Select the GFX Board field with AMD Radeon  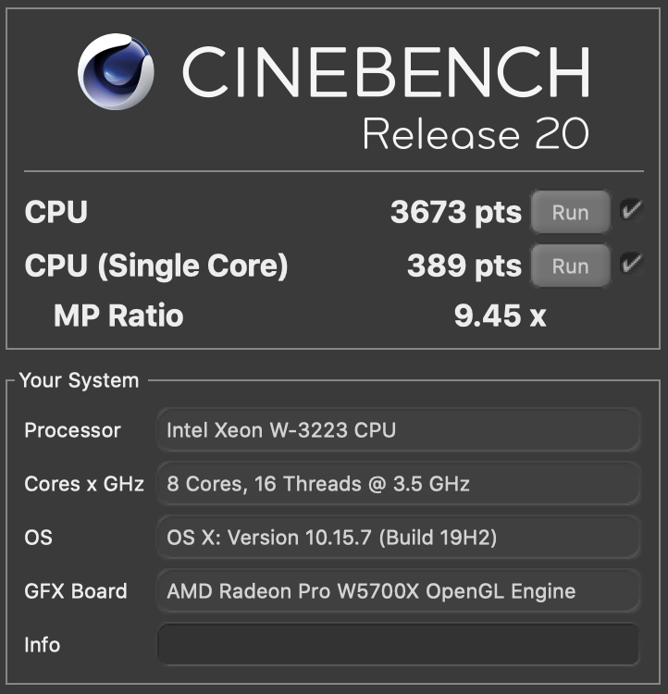399,591
